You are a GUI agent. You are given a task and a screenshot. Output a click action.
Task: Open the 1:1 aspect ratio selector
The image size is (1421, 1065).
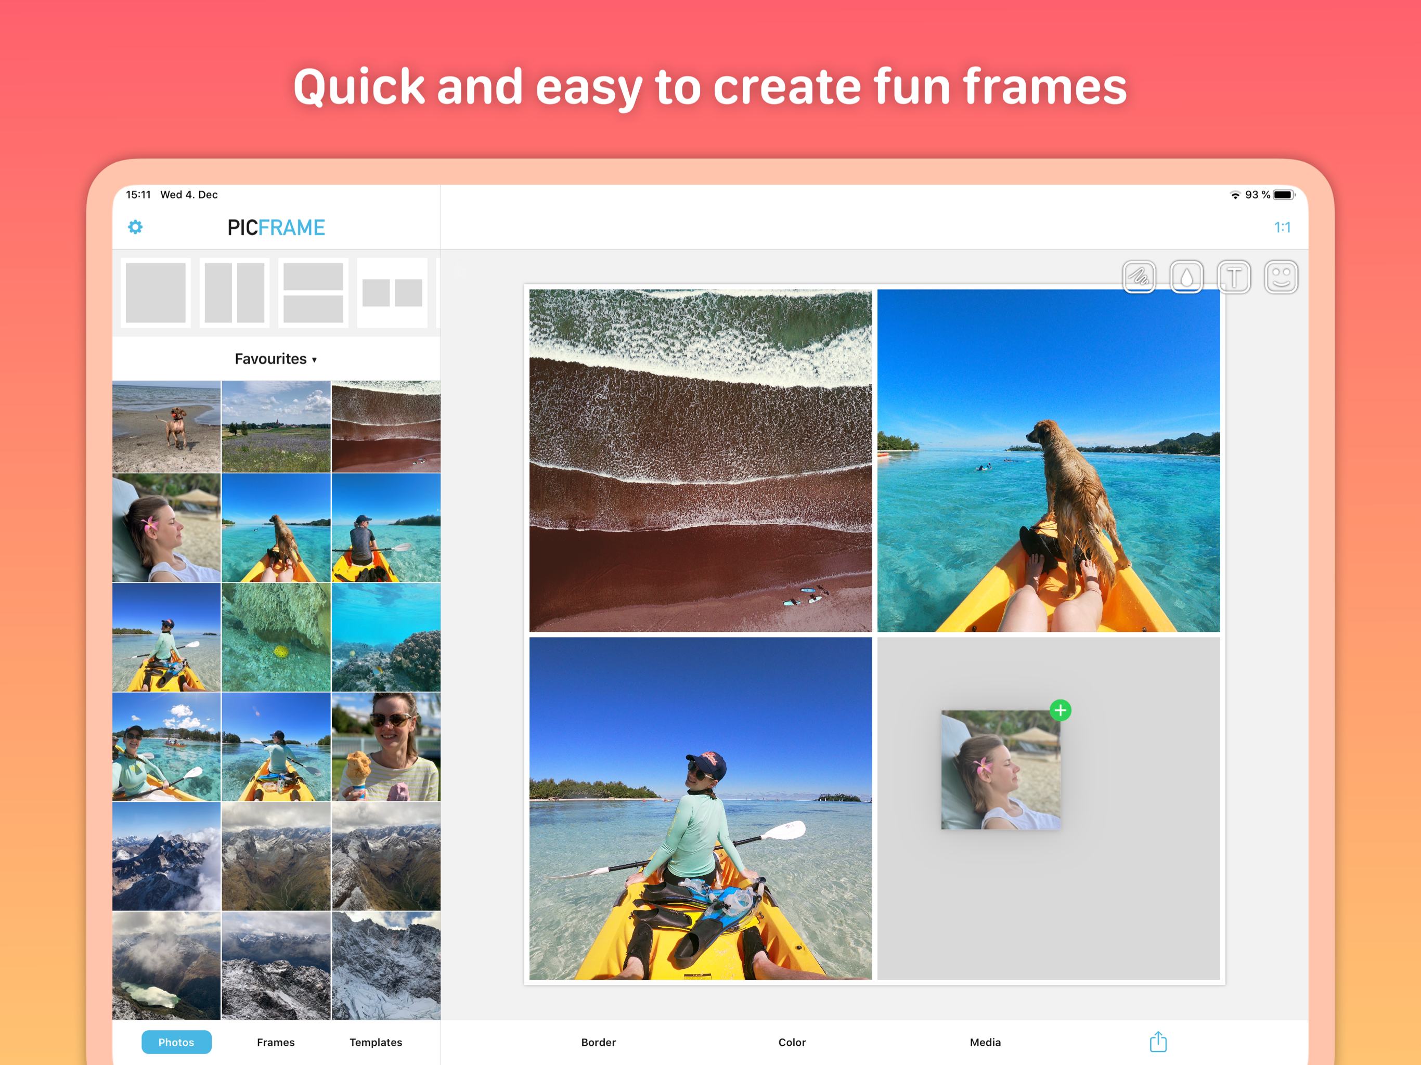pyautogui.click(x=1282, y=227)
